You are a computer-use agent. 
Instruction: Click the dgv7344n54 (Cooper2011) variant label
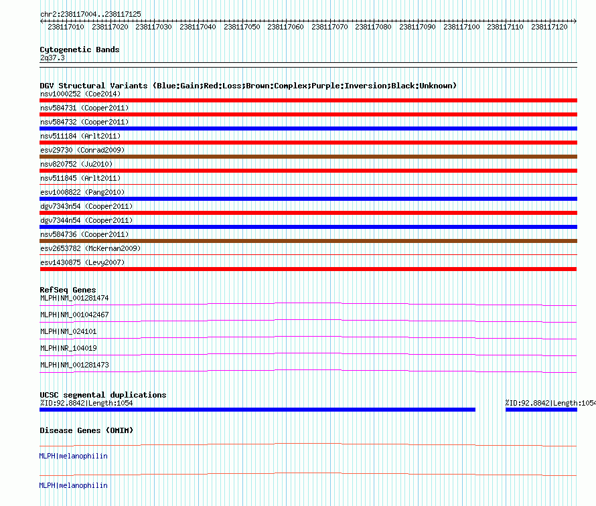(86, 220)
